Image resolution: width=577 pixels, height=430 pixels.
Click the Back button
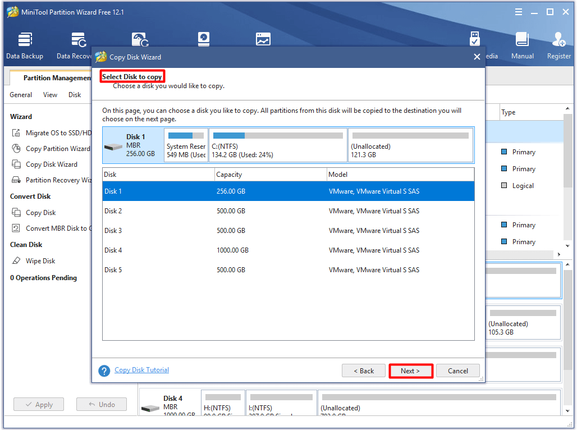tap(364, 370)
